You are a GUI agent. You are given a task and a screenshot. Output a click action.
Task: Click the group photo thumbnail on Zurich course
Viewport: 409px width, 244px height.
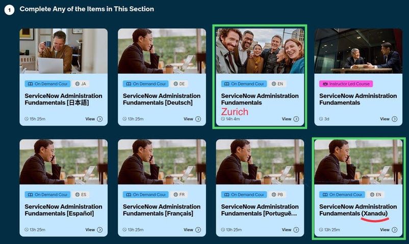coord(260,51)
